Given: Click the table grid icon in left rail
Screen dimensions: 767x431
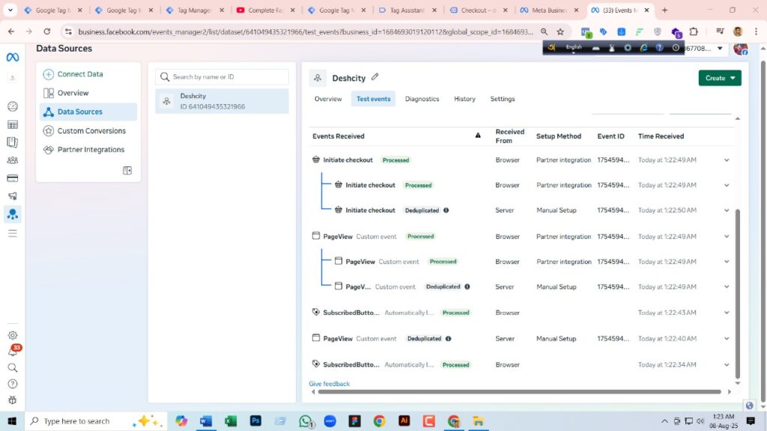Looking at the screenshot, I should coord(13,125).
